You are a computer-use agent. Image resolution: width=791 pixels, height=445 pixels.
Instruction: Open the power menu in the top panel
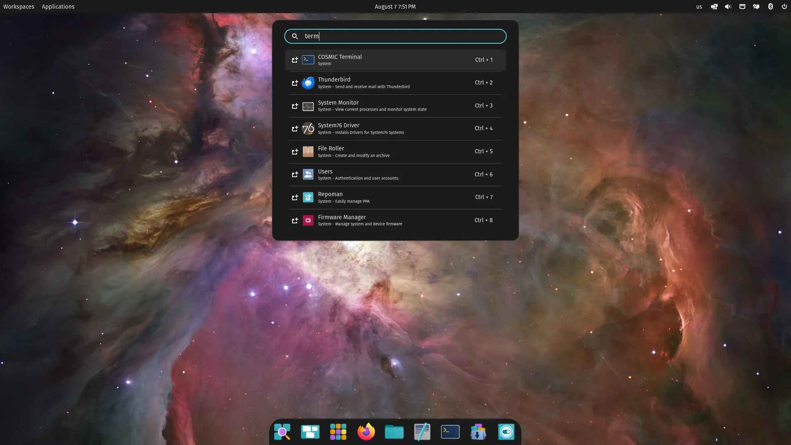click(784, 7)
